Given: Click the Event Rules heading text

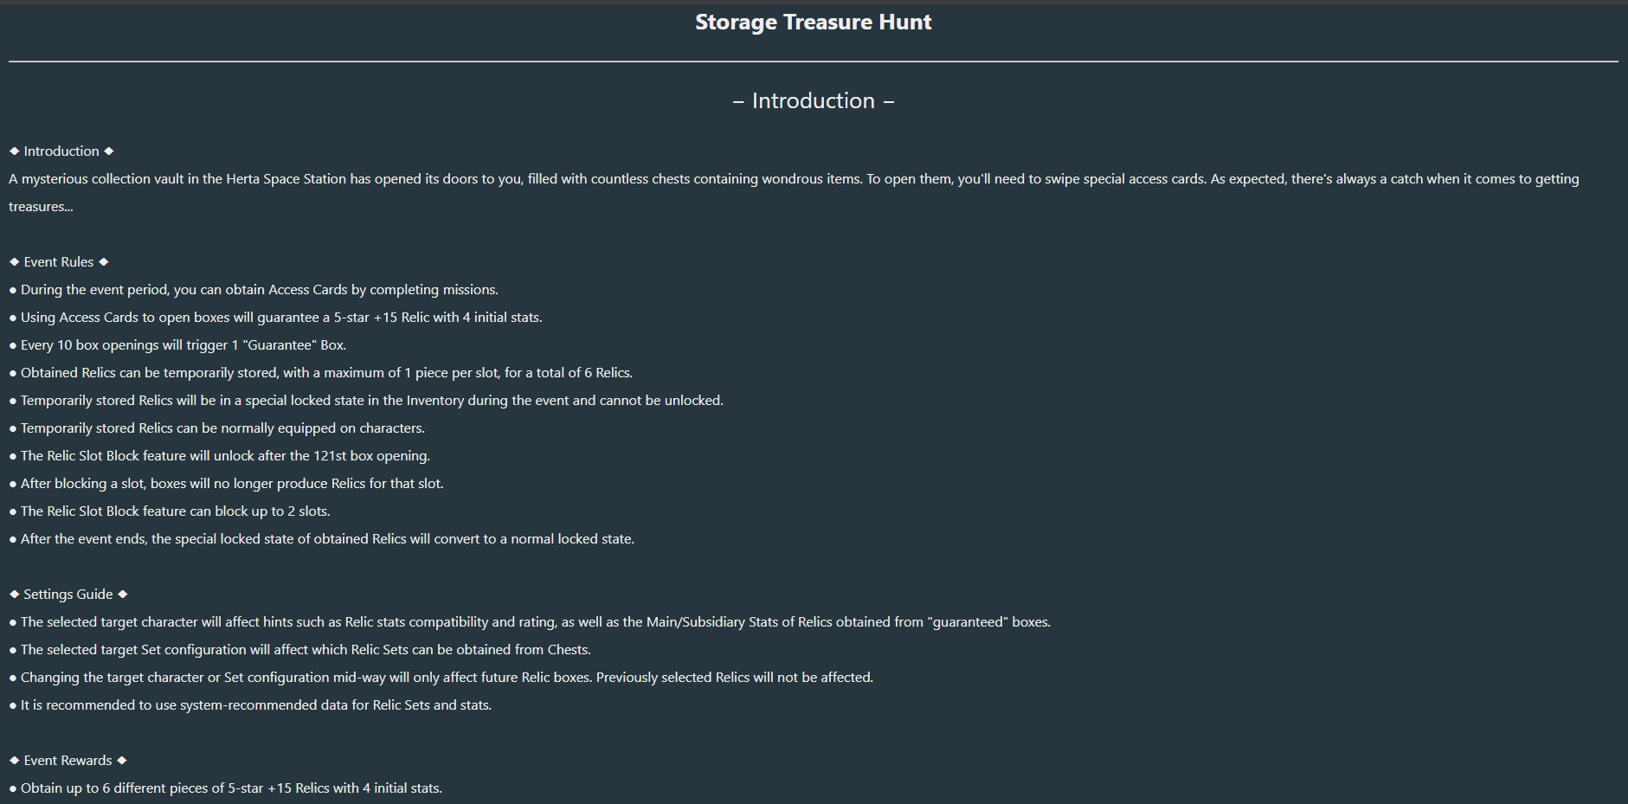Looking at the screenshot, I should [x=59, y=262].
